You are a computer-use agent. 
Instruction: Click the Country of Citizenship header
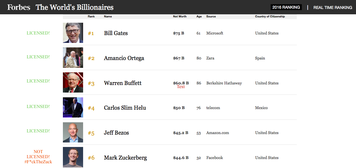(270, 17)
